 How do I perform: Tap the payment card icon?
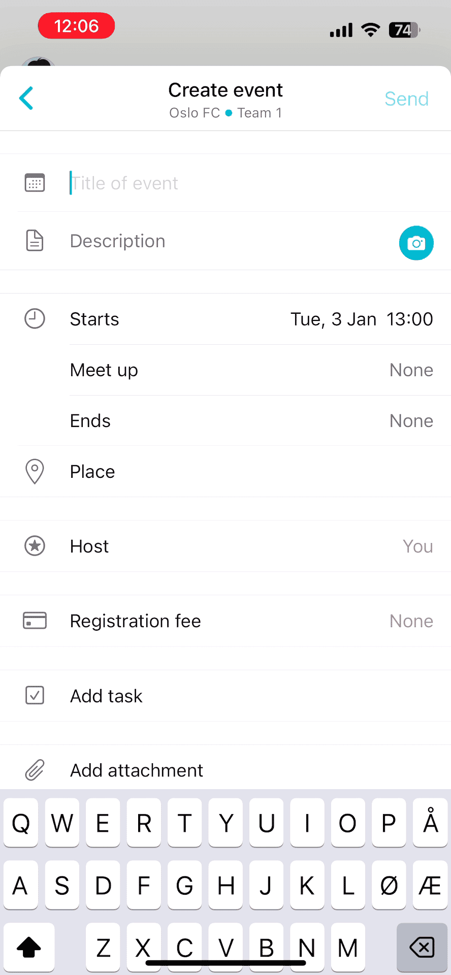(x=35, y=621)
